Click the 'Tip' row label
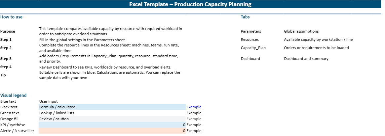The width and height of the screenshot is (385, 136). point(3,75)
